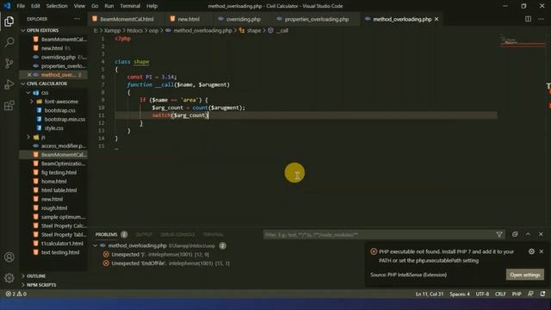Open home.html in file tree

point(53,182)
